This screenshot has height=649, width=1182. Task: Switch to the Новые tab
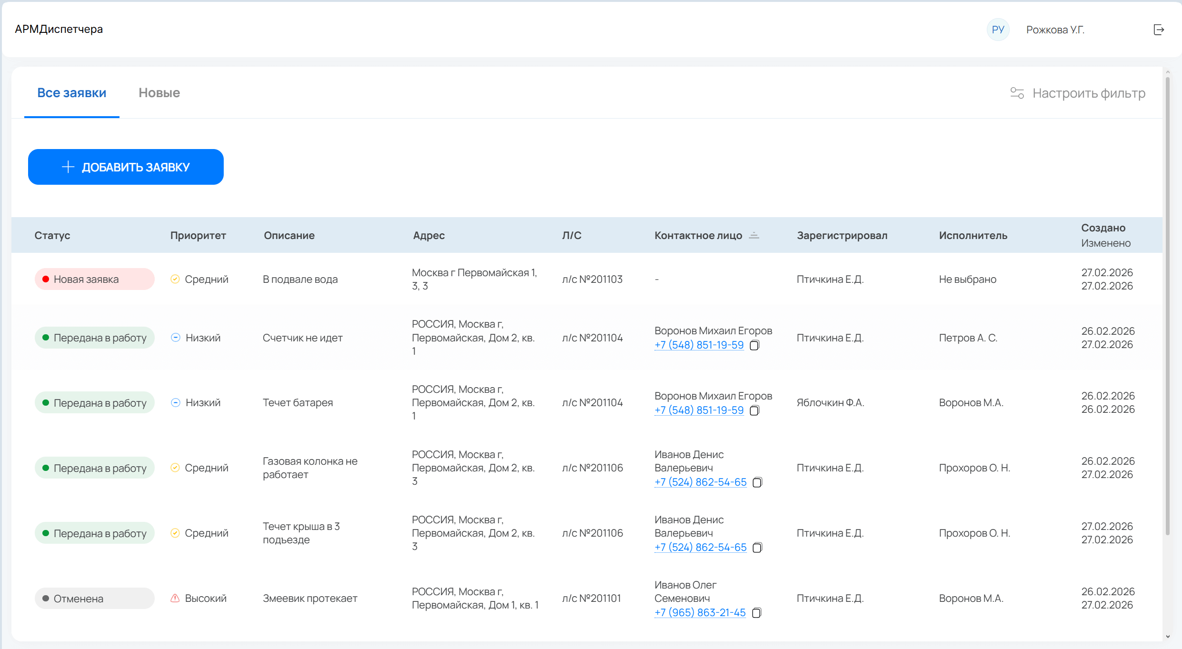point(159,93)
